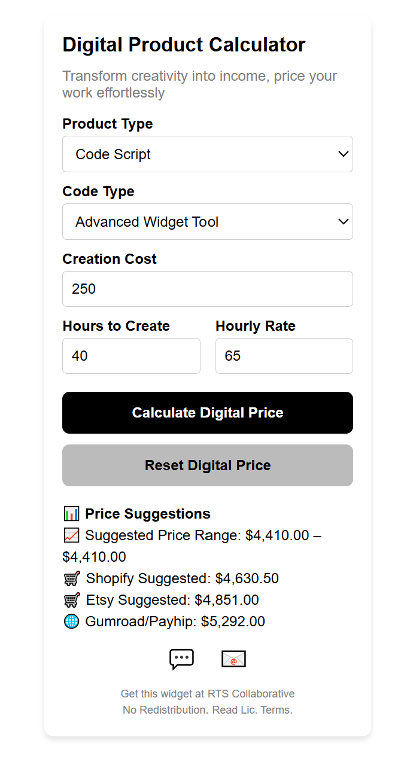Click into the Hours to Create field
The width and height of the screenshot is (413, 780).
[131, 356]
